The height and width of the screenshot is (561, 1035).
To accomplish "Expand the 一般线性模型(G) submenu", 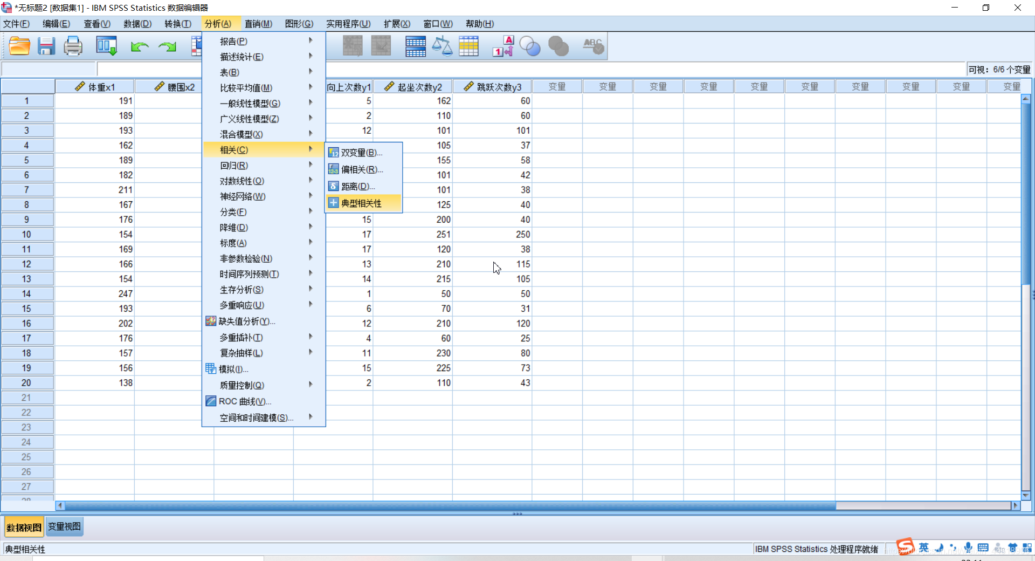I will 264,103.
